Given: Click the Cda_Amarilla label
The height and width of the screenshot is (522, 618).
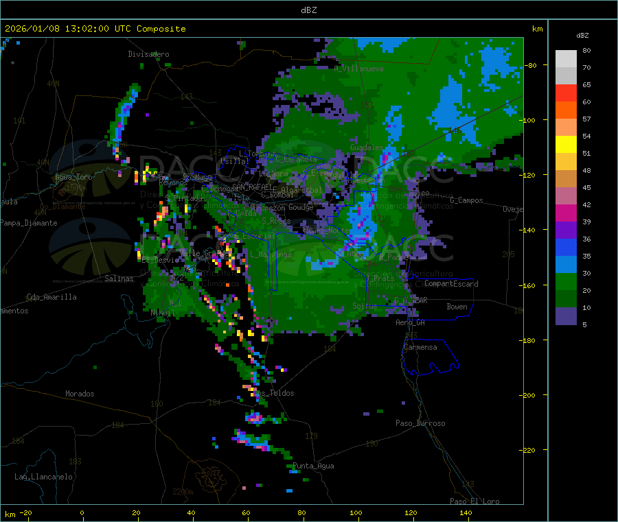Looking at the screenshot, I should click(51, 297).
